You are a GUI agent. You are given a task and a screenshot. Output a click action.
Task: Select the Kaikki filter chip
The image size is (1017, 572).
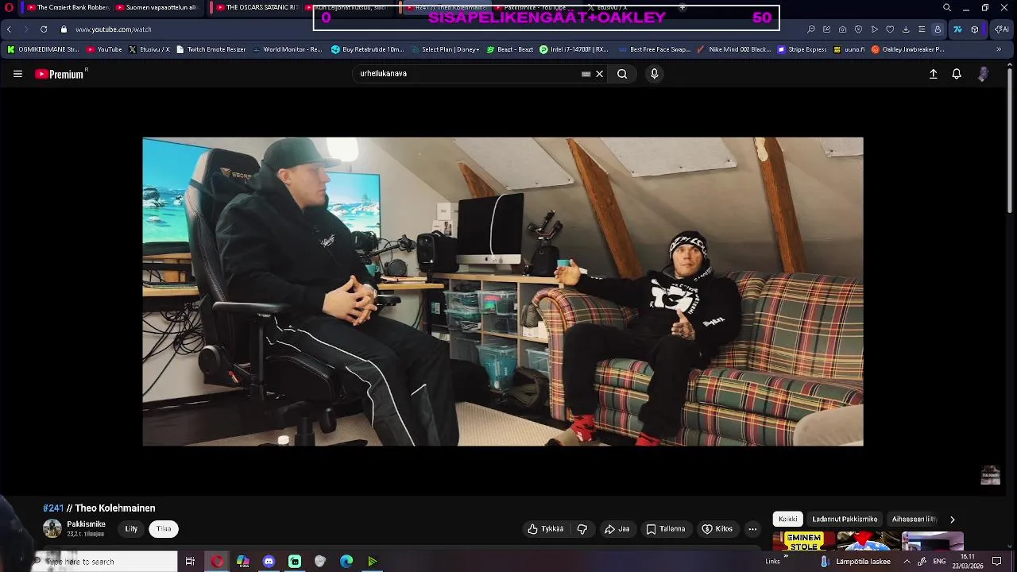click(x=788, y=519)
